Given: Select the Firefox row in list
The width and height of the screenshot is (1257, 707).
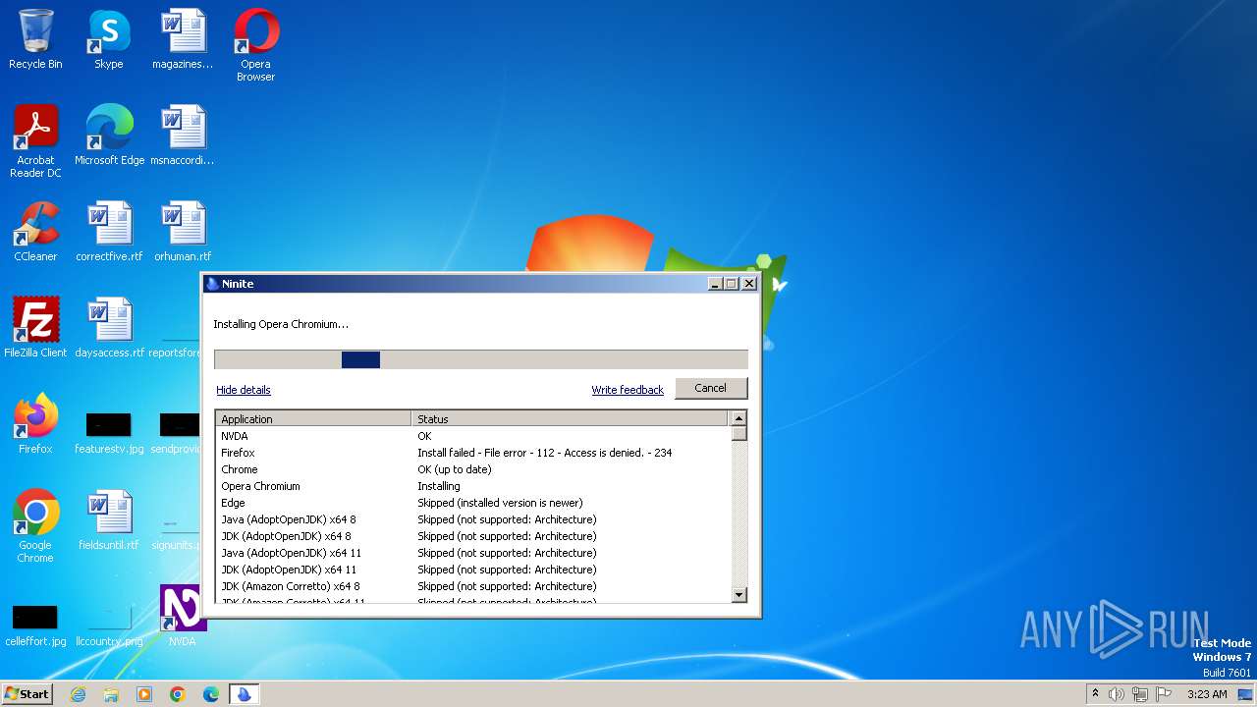Looking at the screenshot, I should (473, 453).
